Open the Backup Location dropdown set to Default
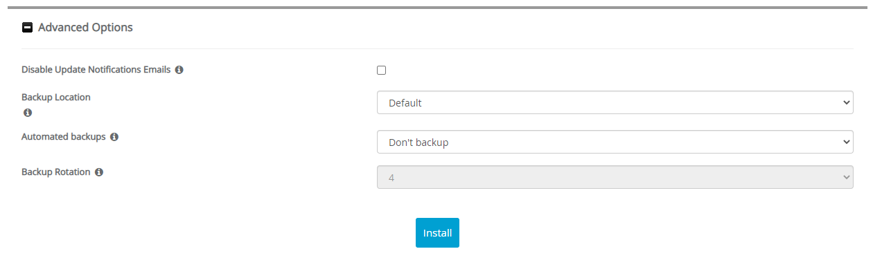Screen dimensions: 873x258 tap(615, 102)
